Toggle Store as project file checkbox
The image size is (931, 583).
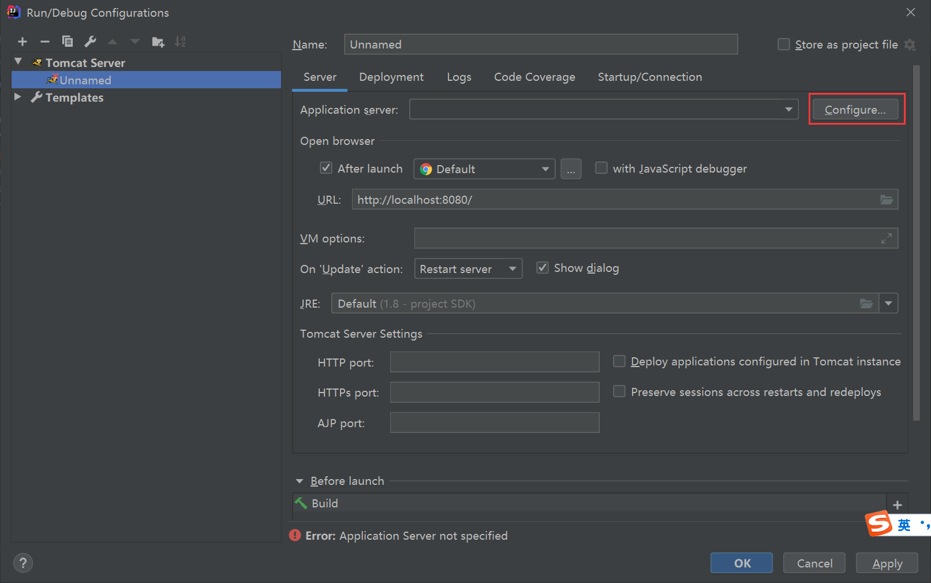click(784, 44)
